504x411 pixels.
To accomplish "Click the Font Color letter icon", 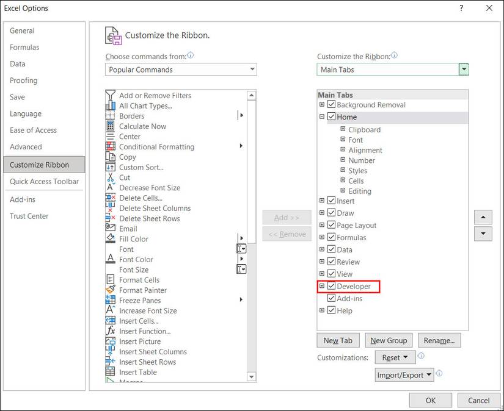I will [110, 259].
